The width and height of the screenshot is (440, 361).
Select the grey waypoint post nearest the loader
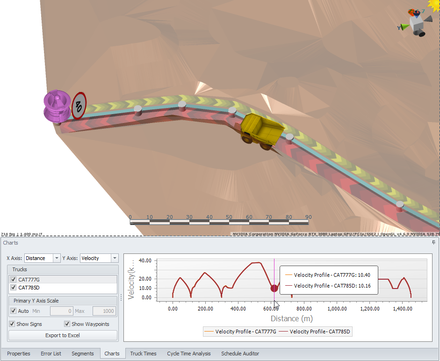click(x=137, y=110)
